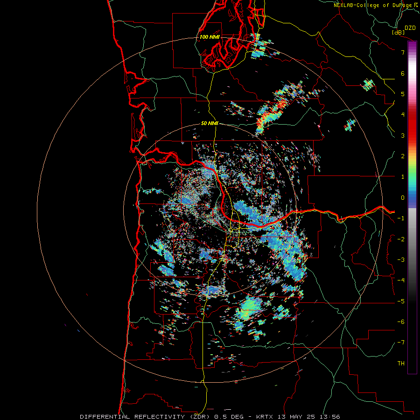Image resolution: width=420 pixels, height=420 pixels.
Task: Click the 4 value on color scale
Action: 403,115
